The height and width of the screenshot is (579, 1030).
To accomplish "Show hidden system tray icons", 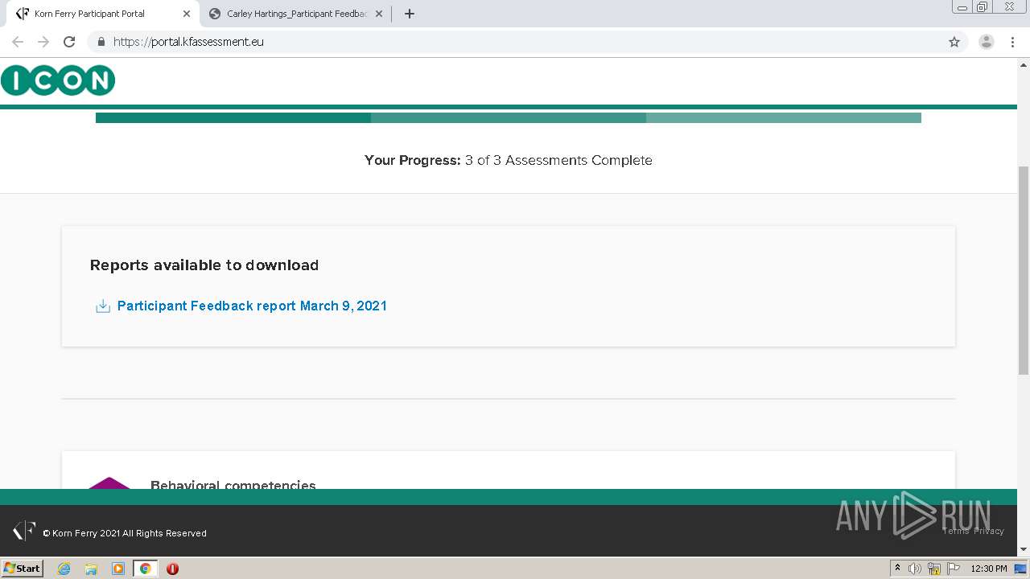I will [x=897, y=569].
